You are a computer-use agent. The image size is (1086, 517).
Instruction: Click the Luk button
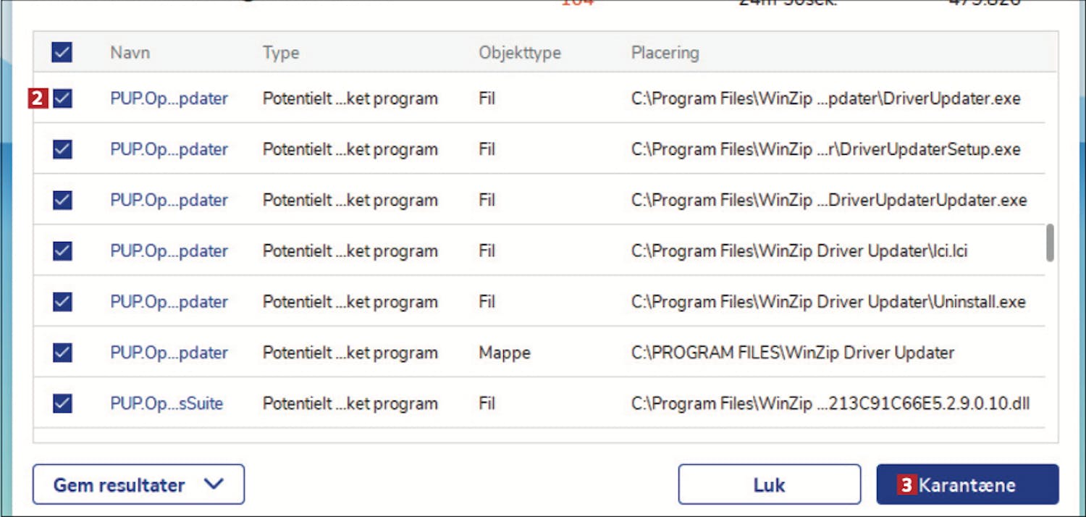[769, 484]
